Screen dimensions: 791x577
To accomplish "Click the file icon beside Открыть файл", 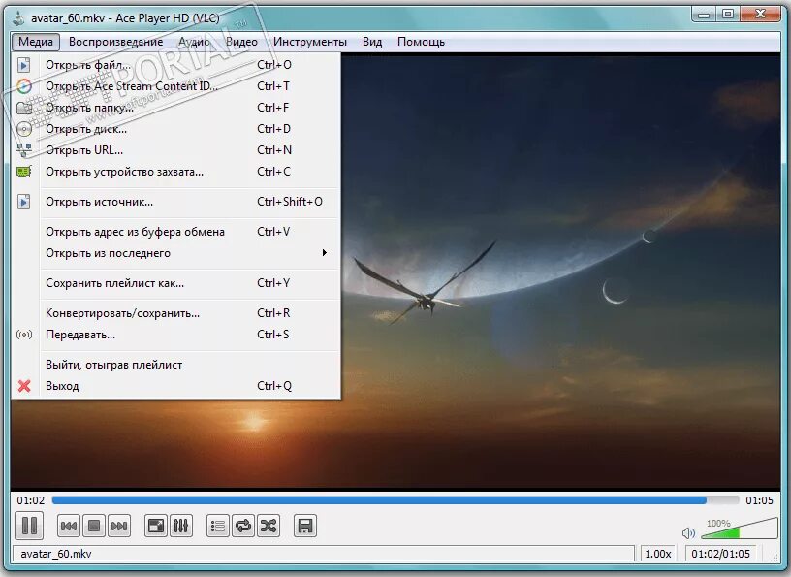I will pos(23,65).
